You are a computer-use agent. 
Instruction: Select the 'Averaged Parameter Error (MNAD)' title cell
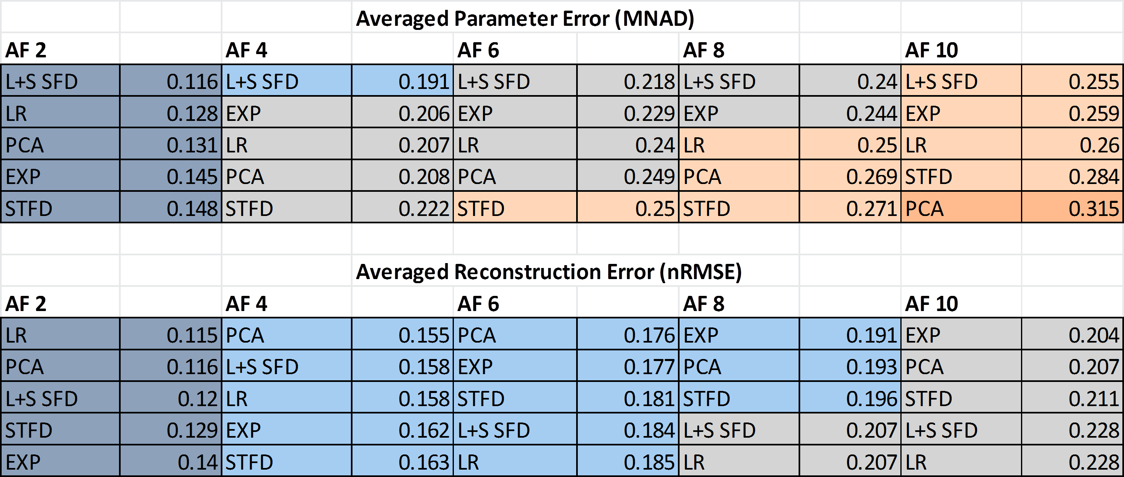click(524, 19)
